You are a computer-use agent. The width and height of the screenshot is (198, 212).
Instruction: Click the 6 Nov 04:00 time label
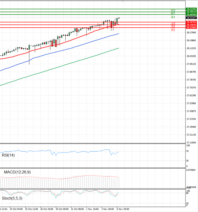(x=123, y=209)
